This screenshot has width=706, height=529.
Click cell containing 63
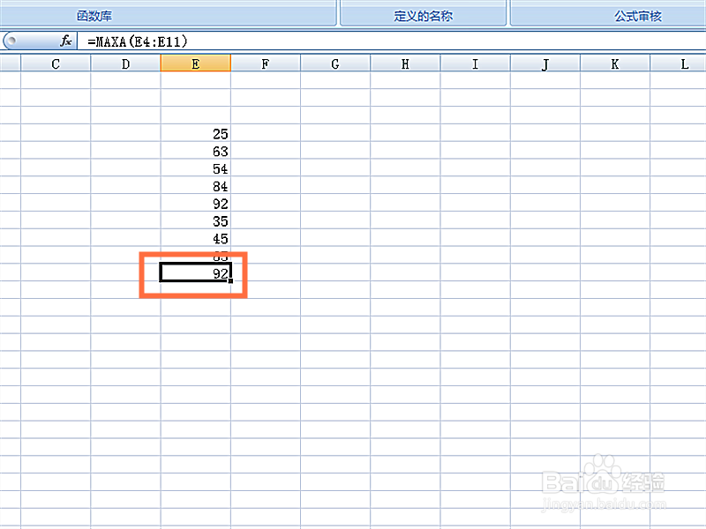195,151
